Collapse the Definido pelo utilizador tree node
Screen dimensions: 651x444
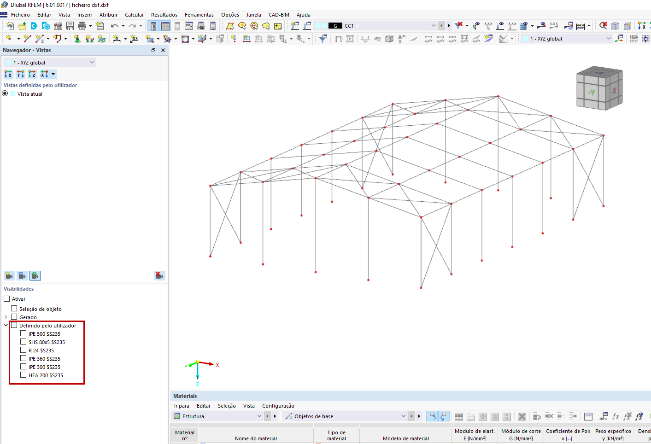click(6, 325)
